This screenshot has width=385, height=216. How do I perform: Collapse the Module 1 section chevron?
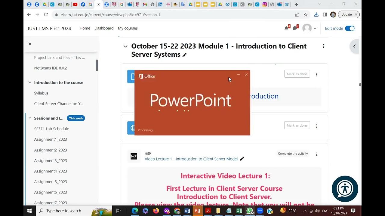point(125,46)
